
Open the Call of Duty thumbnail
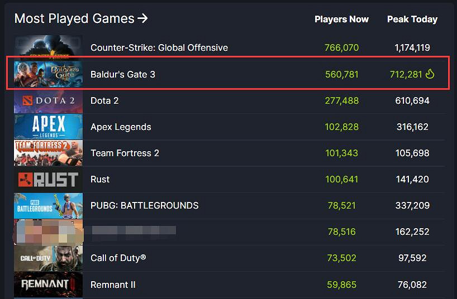[x=48, y=258]
